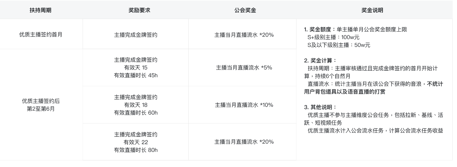The image size is (457, 167).
Task: Click the 有效直播时长 45h text
Action: click(136, 75)
